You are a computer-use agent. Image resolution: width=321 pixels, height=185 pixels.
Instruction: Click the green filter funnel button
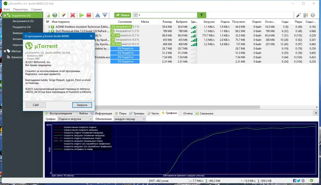point(201,15)
